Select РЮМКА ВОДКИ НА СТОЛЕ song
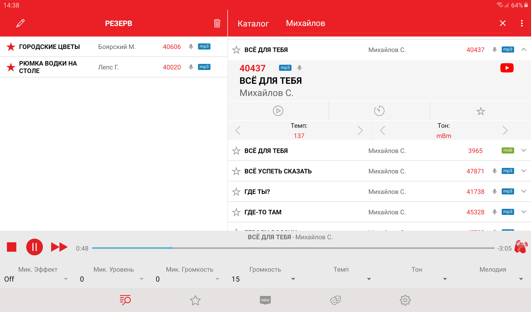Viewport: 531px width, 312px height. (114, 67)
